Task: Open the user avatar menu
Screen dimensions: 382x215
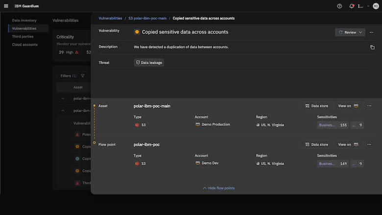Action: tap(376, 6)
